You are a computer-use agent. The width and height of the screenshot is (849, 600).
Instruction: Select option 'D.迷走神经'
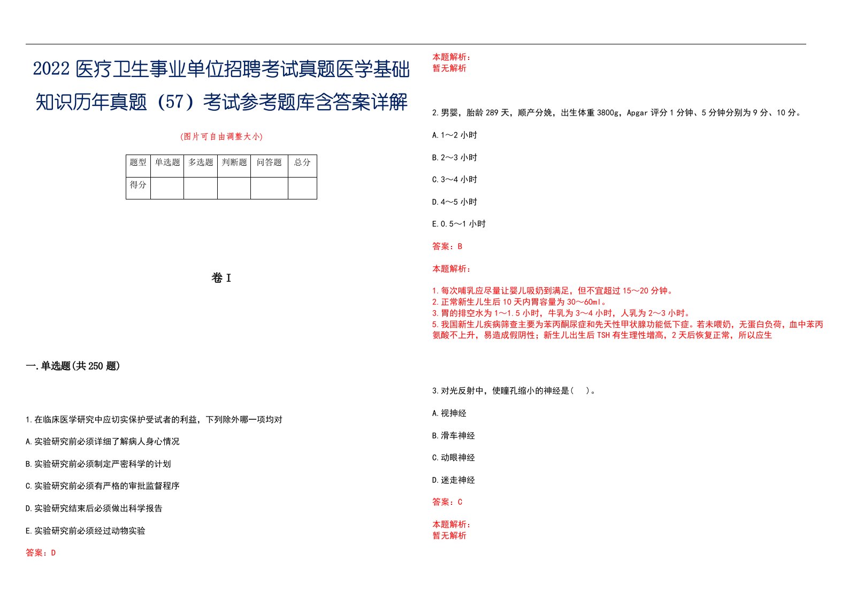click(x=454, y=480)
